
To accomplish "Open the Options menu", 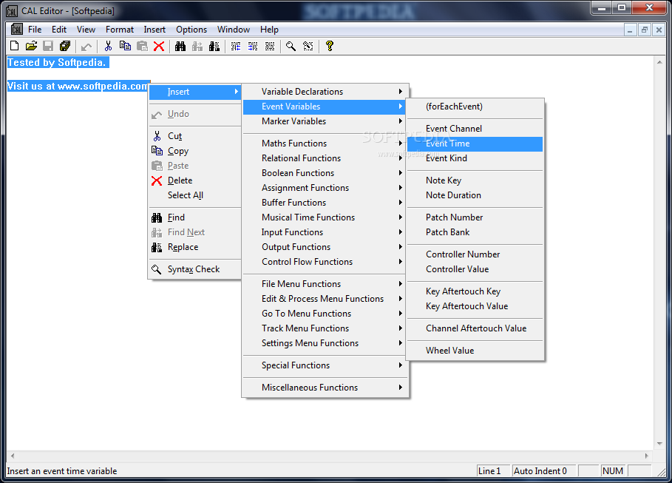I will (191, 29).
